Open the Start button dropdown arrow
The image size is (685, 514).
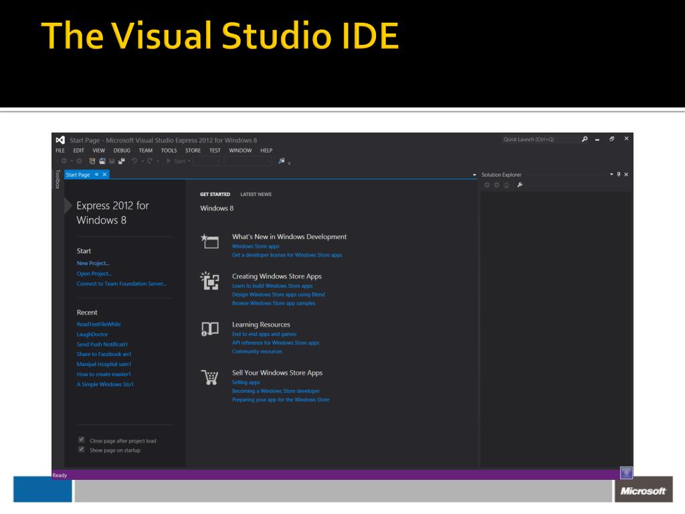[x=189, y=161]
